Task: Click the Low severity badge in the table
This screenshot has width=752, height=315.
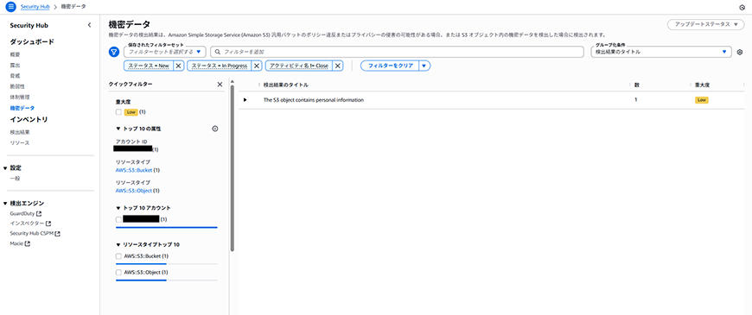Action: [x=702, y=100]
